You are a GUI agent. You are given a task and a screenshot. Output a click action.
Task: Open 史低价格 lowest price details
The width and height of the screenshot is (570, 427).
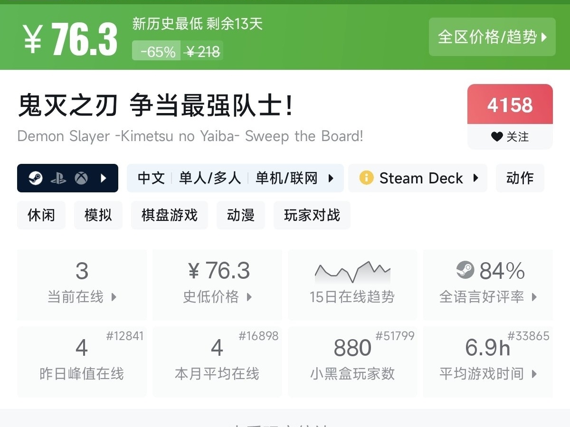[218, 284]
